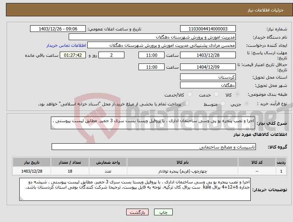The height and width of the screenshot is (222, 293).
Task: Click the price validity time 11:00 field
Action: point(152,67)
